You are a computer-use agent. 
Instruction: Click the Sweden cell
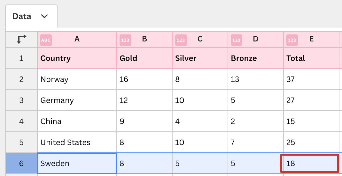click(77, 163)
